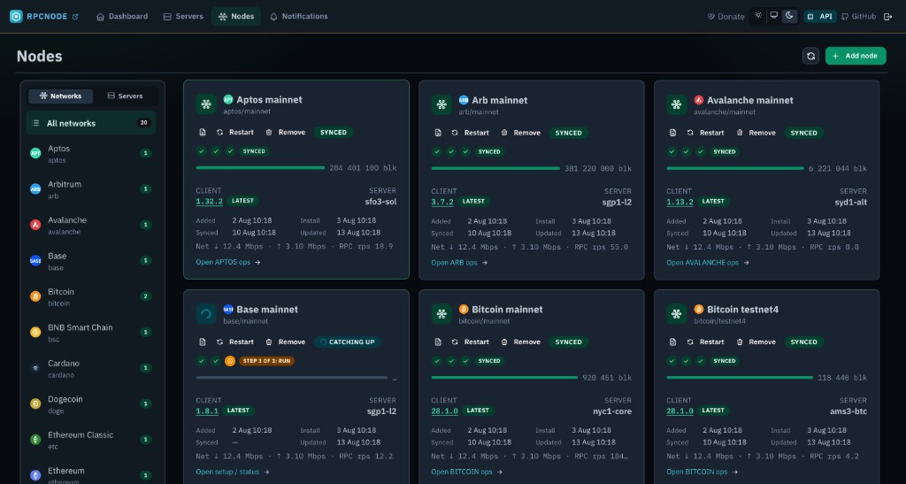Select All networks in sidebar
The image size is (906, 484).
(91, 123)
